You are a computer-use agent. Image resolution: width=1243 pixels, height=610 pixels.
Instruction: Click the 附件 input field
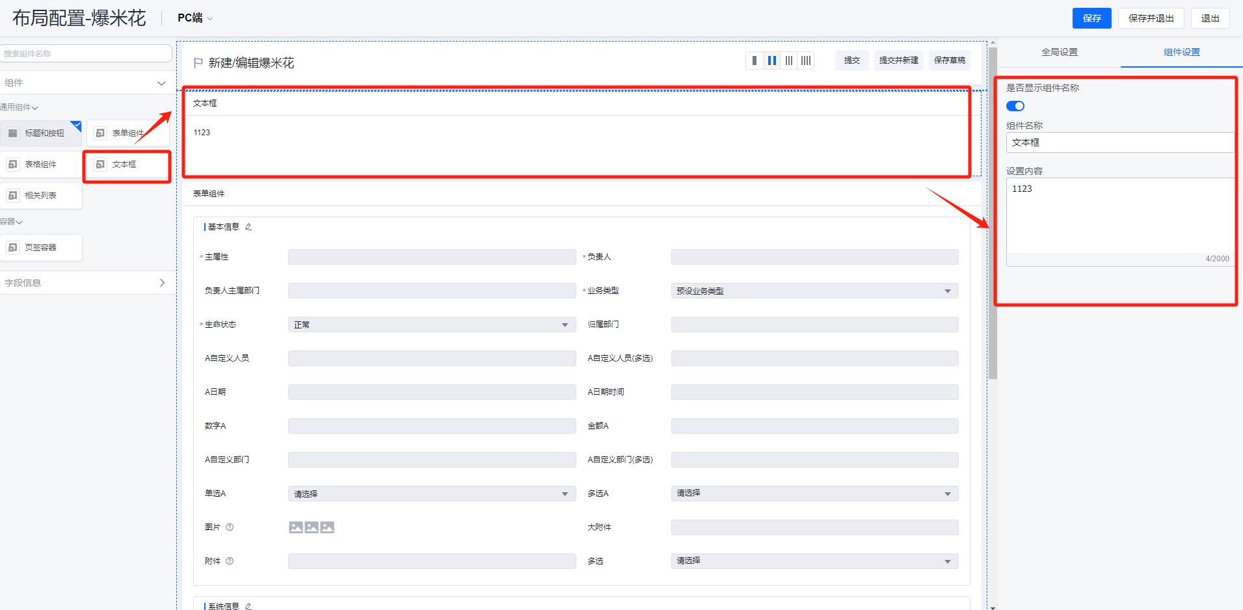[x=432, y=561]
